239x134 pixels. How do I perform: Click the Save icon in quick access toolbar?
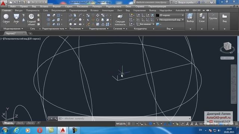pyautogui.click(x=20, y=2)
